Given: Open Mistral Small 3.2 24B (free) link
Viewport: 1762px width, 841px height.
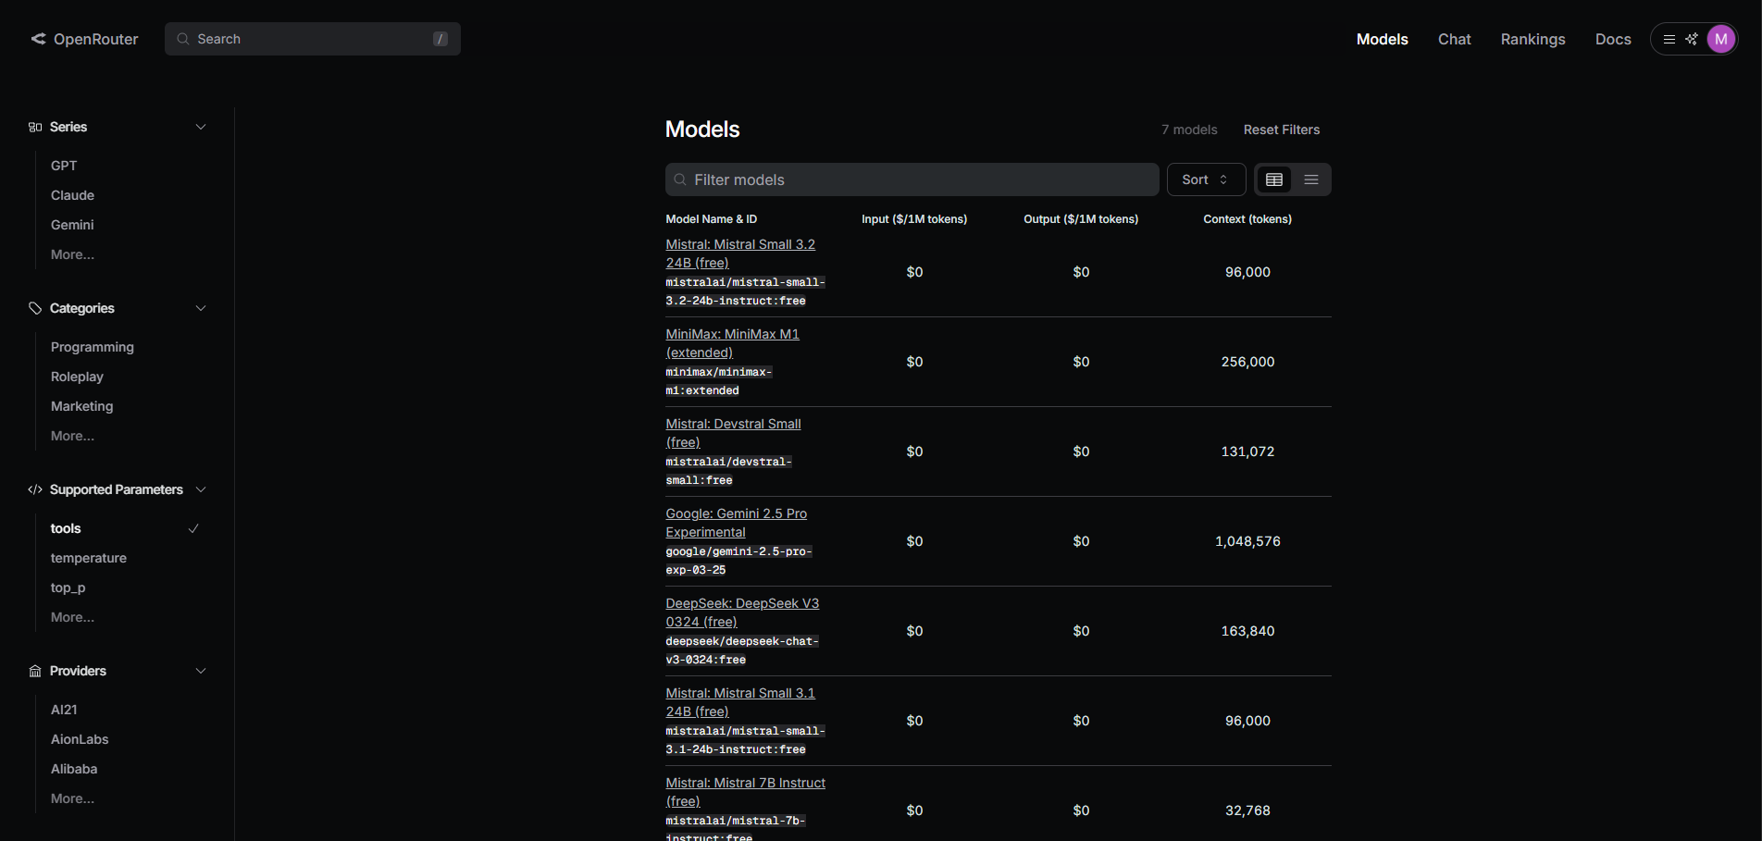Looking at the screenshot, I should coord(740,254).
